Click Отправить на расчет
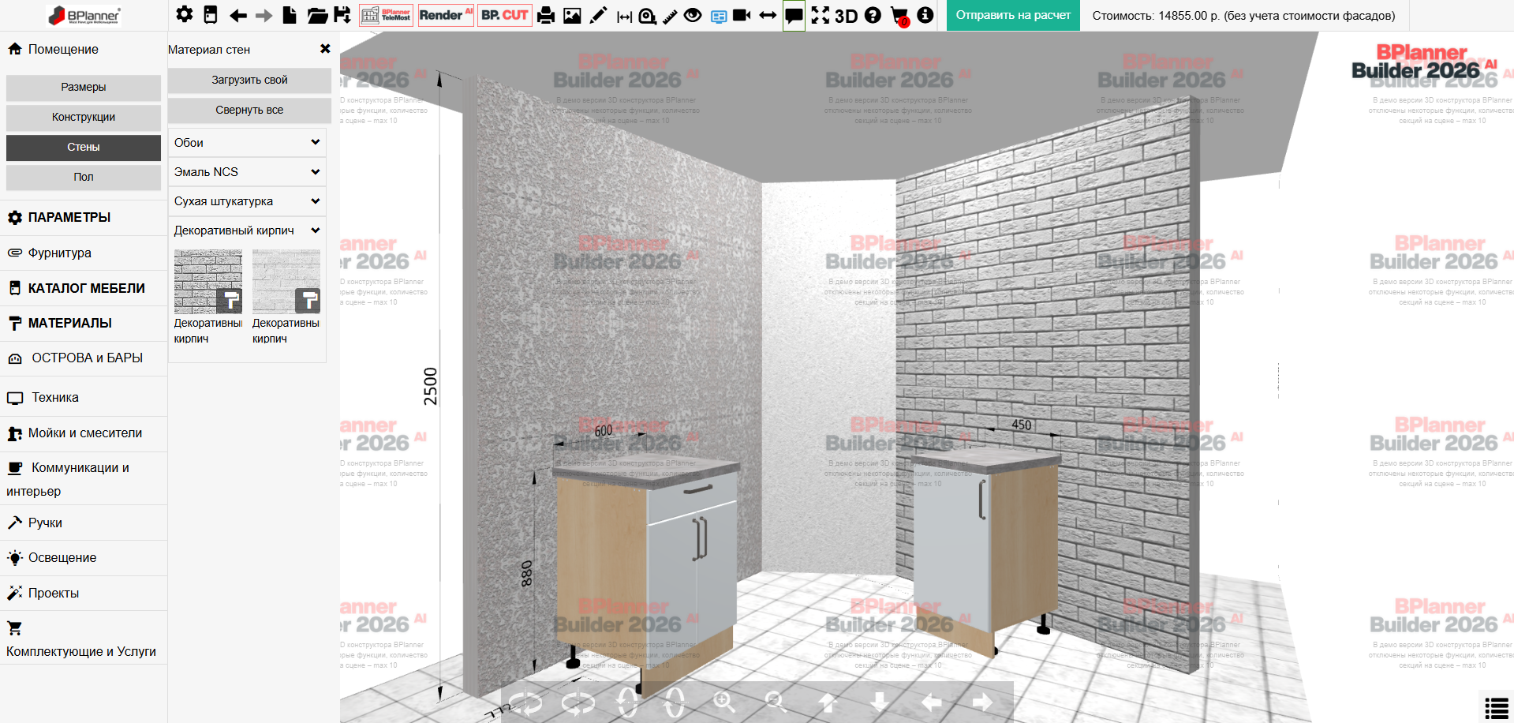Screen dimensions: 1514x723 (x=1013, y=15)
